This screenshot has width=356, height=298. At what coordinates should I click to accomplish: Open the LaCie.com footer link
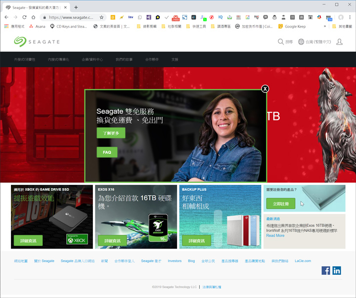coord(303,261)
